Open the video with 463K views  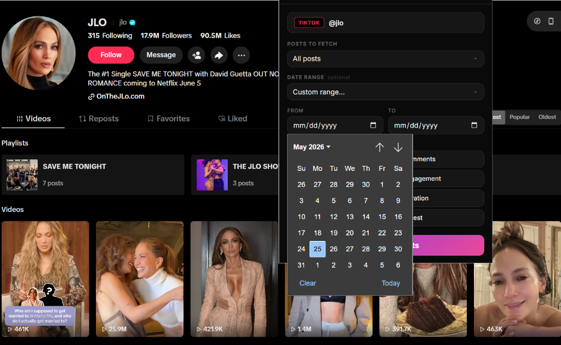point(517,279)
